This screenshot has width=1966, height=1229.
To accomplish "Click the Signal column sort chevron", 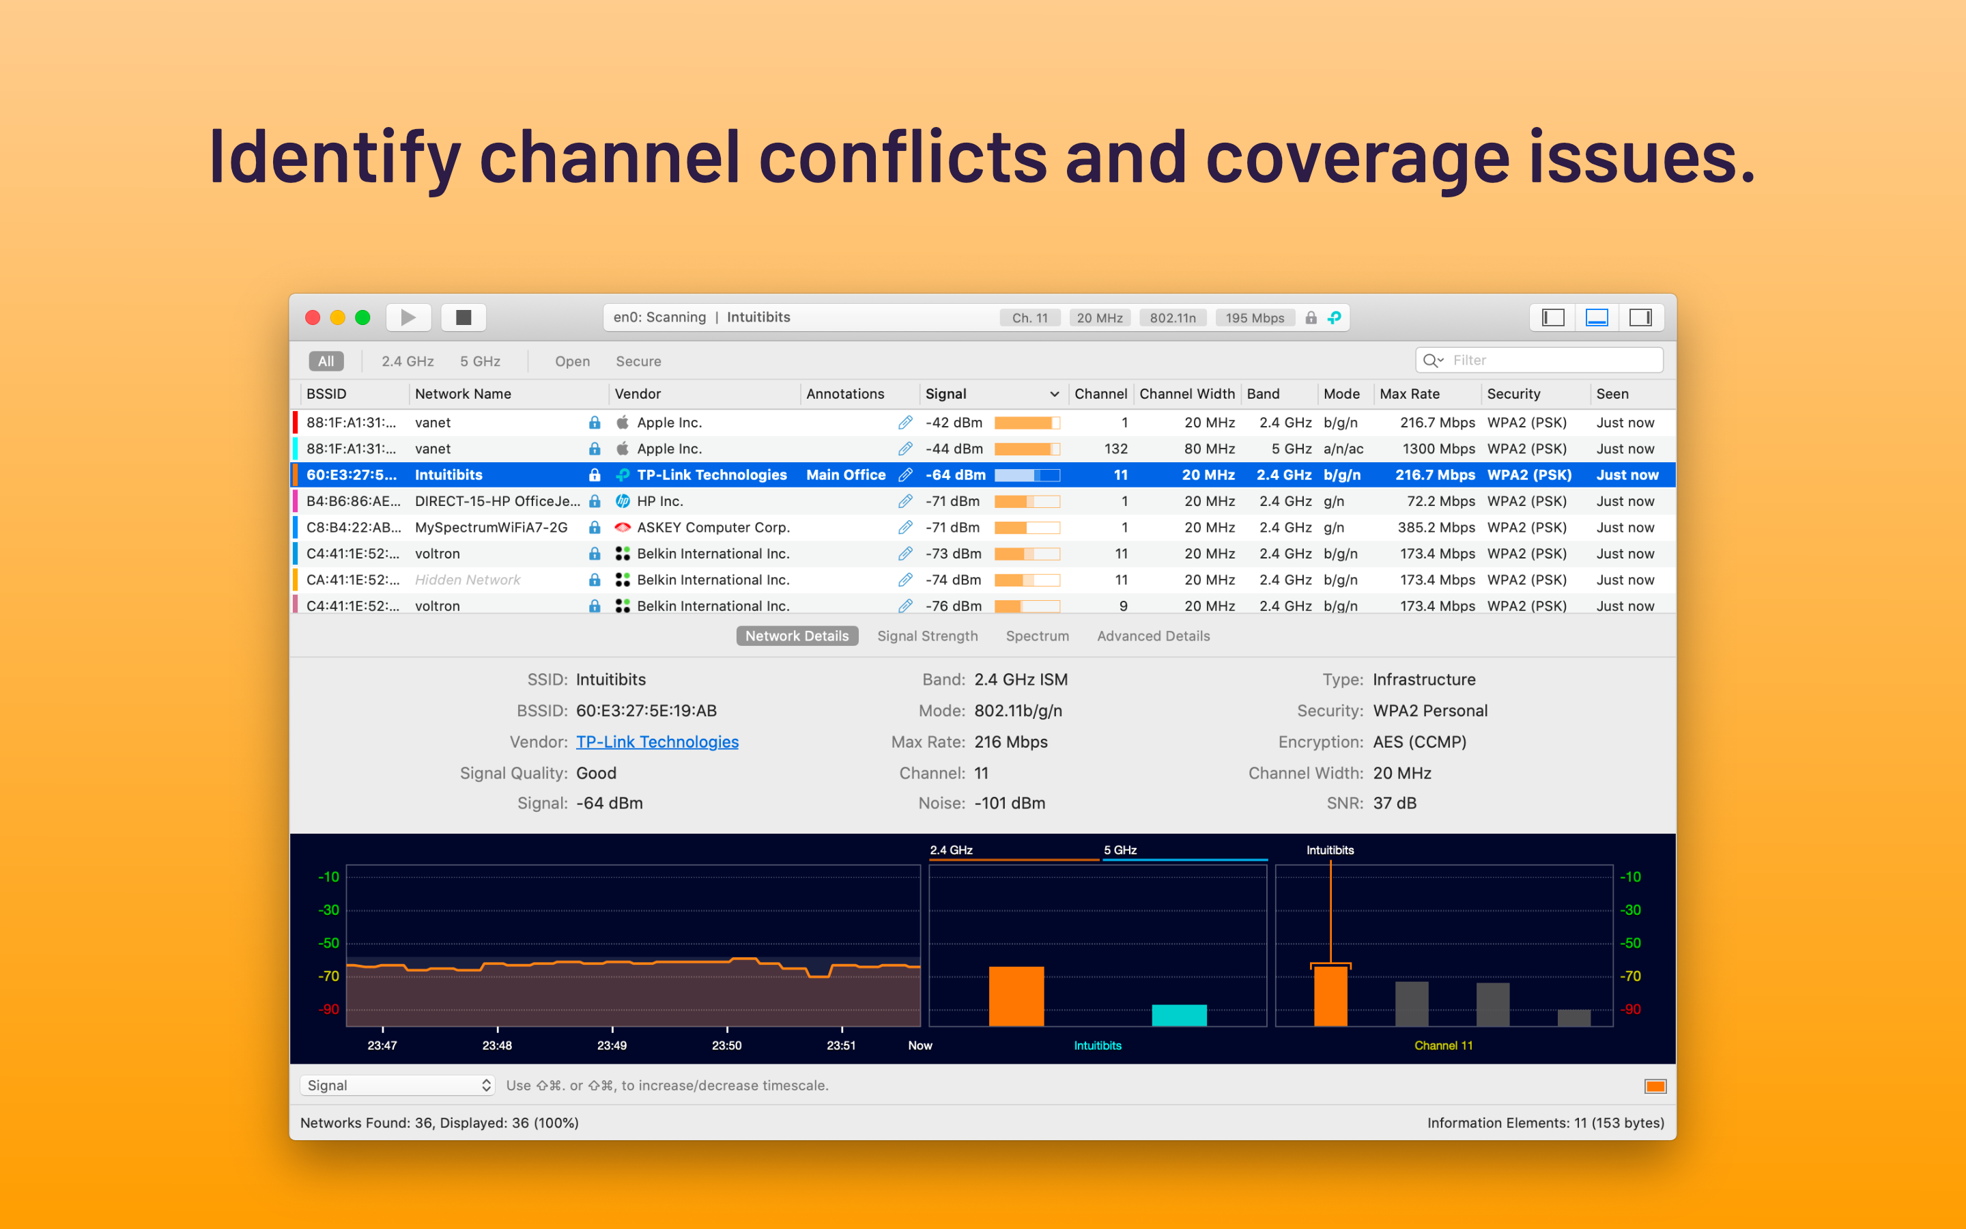I will pos(1054,394).
